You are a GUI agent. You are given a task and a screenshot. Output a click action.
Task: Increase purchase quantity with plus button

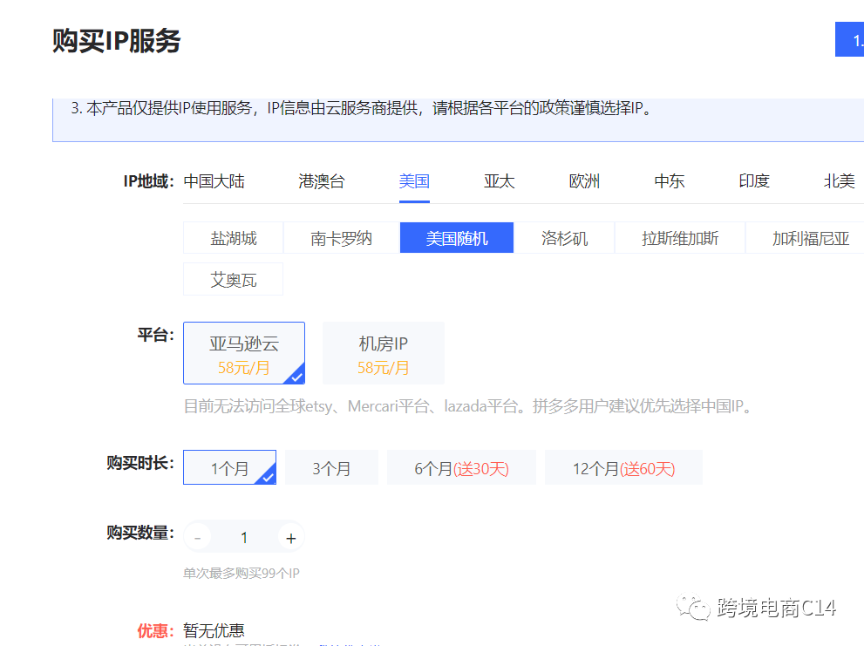click(x=291, y=537)
